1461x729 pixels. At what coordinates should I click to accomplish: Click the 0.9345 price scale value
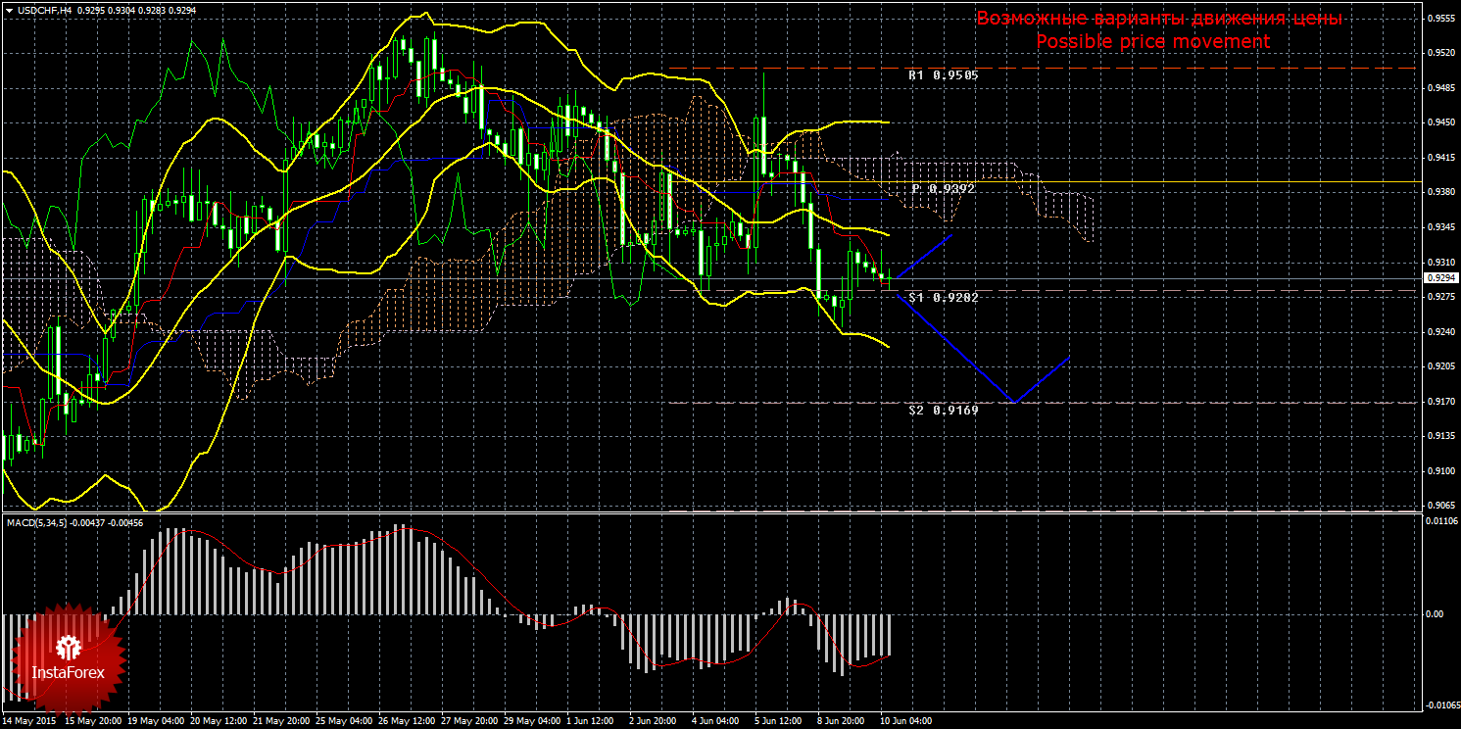(1439, 227)
